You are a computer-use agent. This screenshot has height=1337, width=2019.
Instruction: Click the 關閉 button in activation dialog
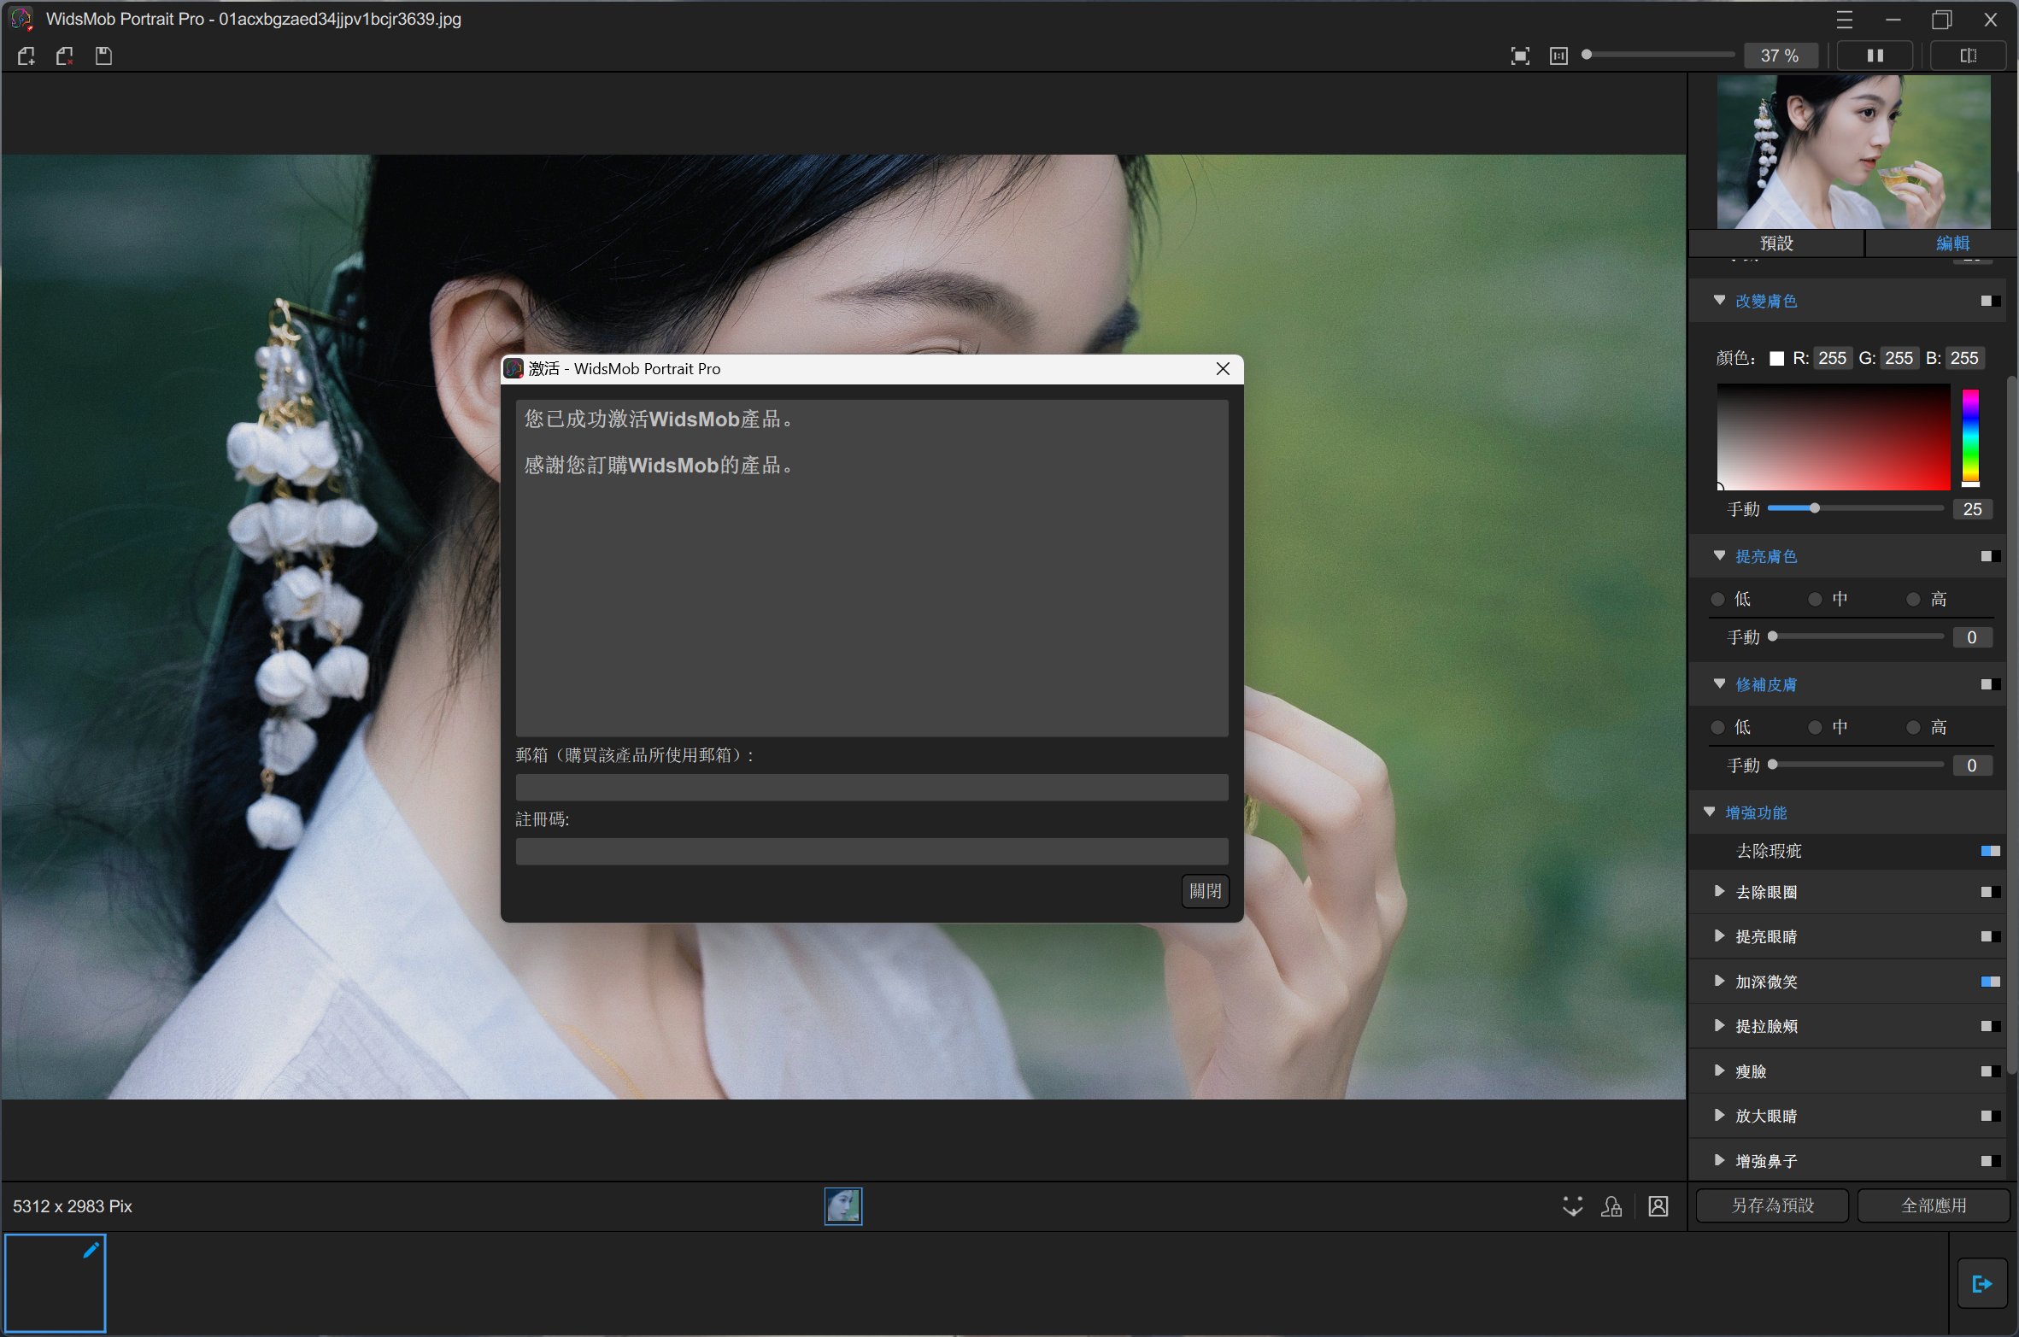point(1206,891)
